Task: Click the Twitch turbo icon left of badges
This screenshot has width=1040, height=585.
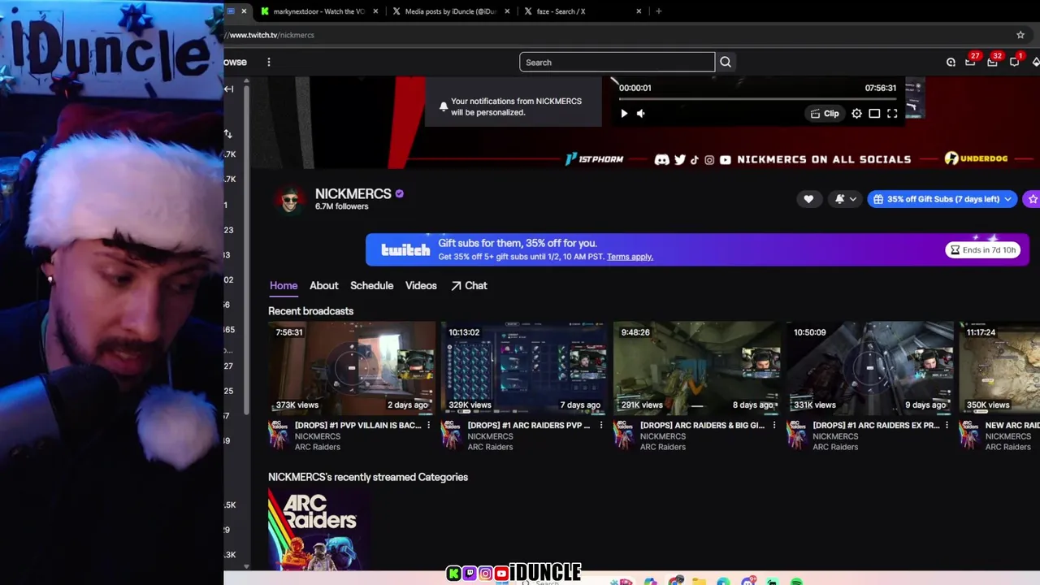Action: [951, 62]
